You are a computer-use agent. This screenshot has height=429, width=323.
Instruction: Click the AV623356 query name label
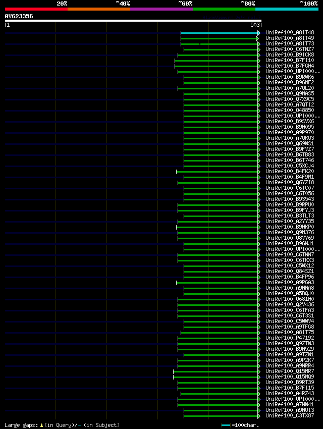coord(19,16)
